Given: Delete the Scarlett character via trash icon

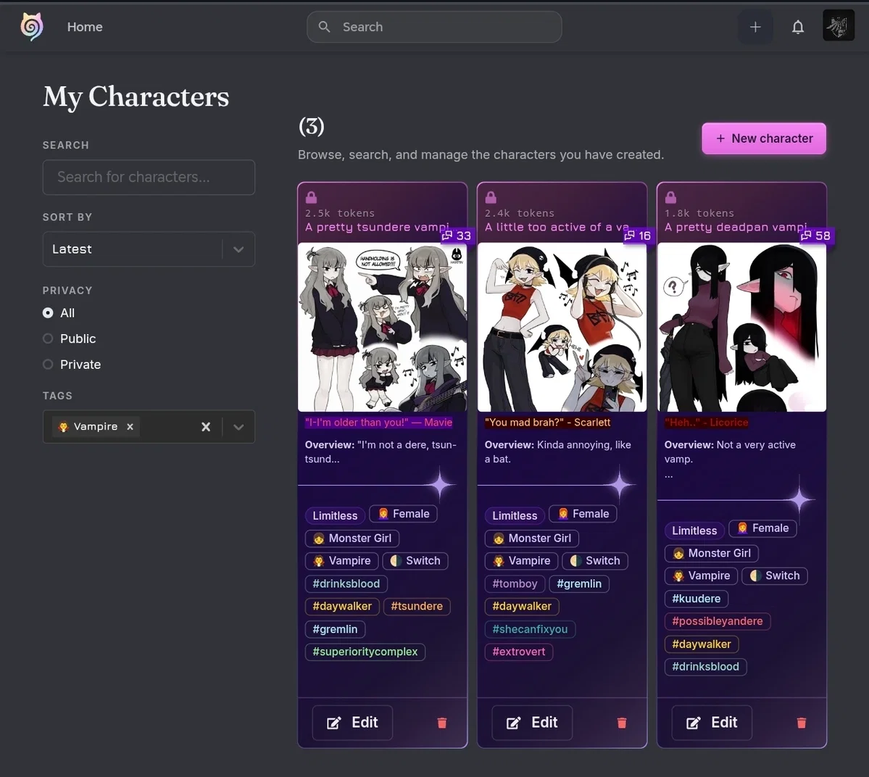Looking at the screenshot, I should click(622, 723).
